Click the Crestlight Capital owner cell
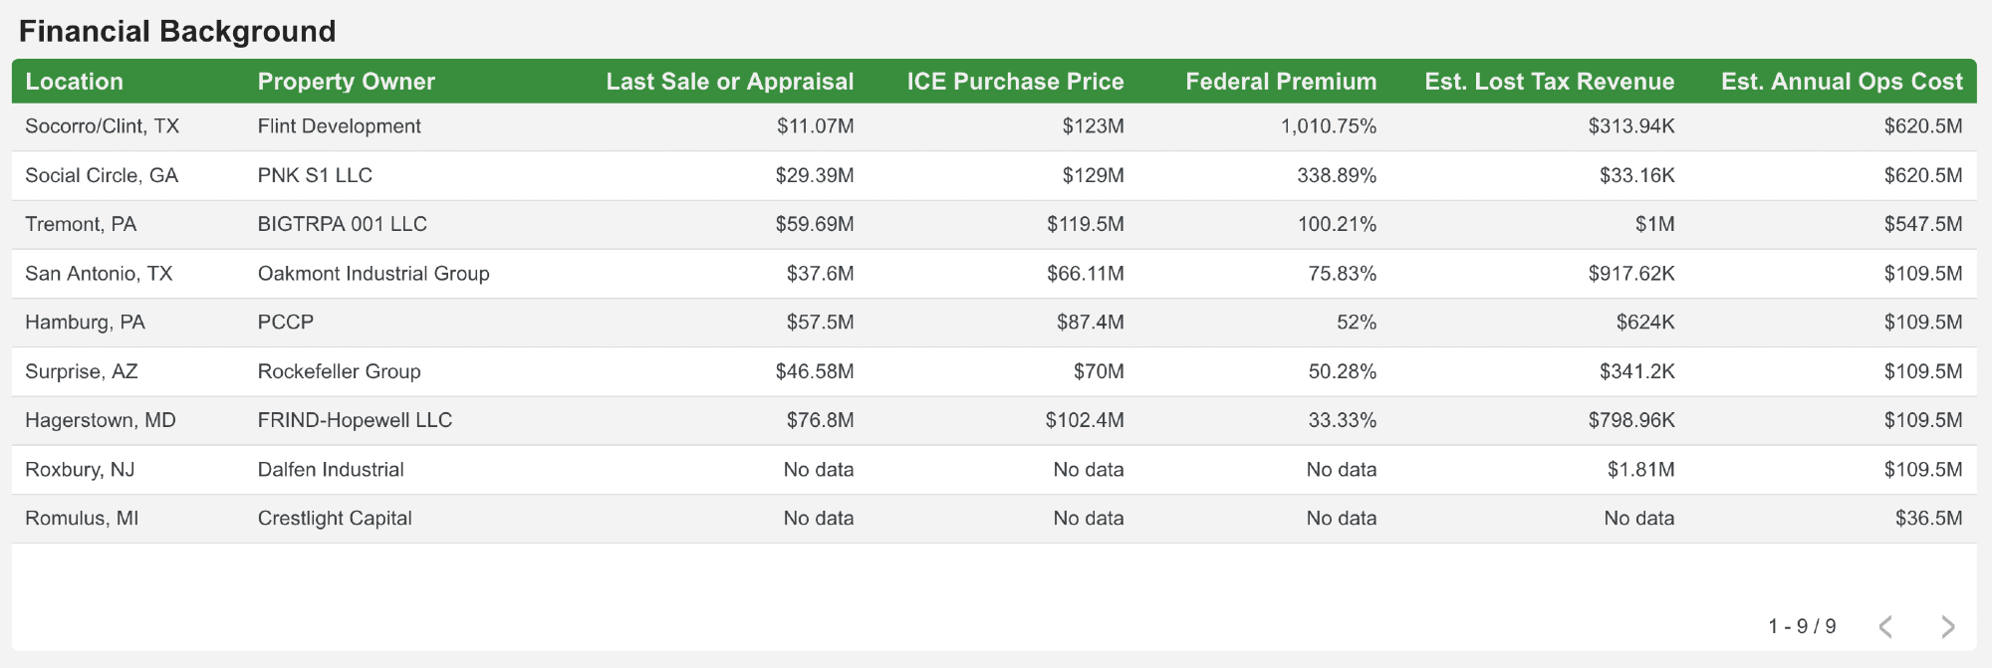This screenshot has height=668, width=1992. click(335, 519)
